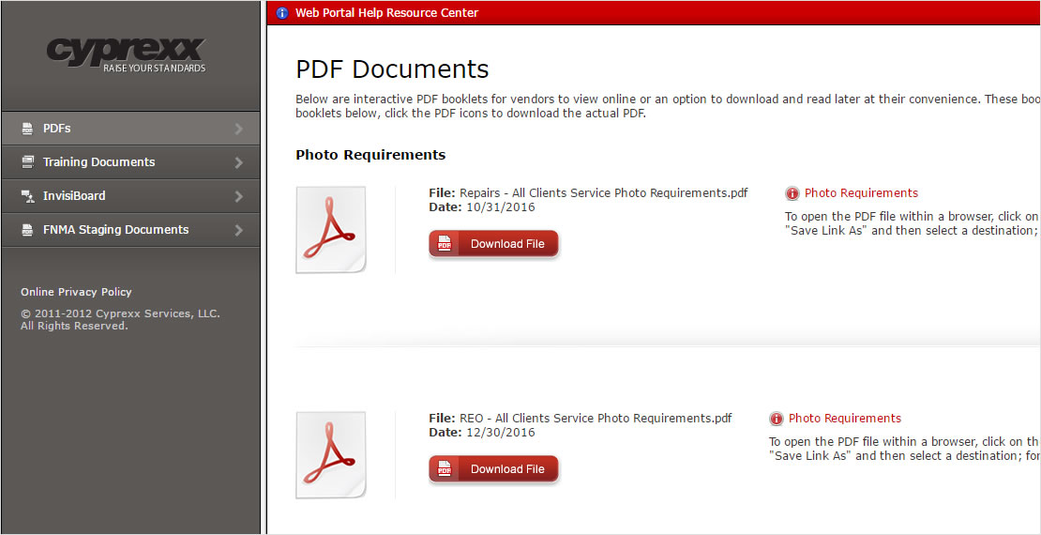The image size is (1041, 535).
Task: Click the Training Documents sidebar icon
Action: click(27, 162)
